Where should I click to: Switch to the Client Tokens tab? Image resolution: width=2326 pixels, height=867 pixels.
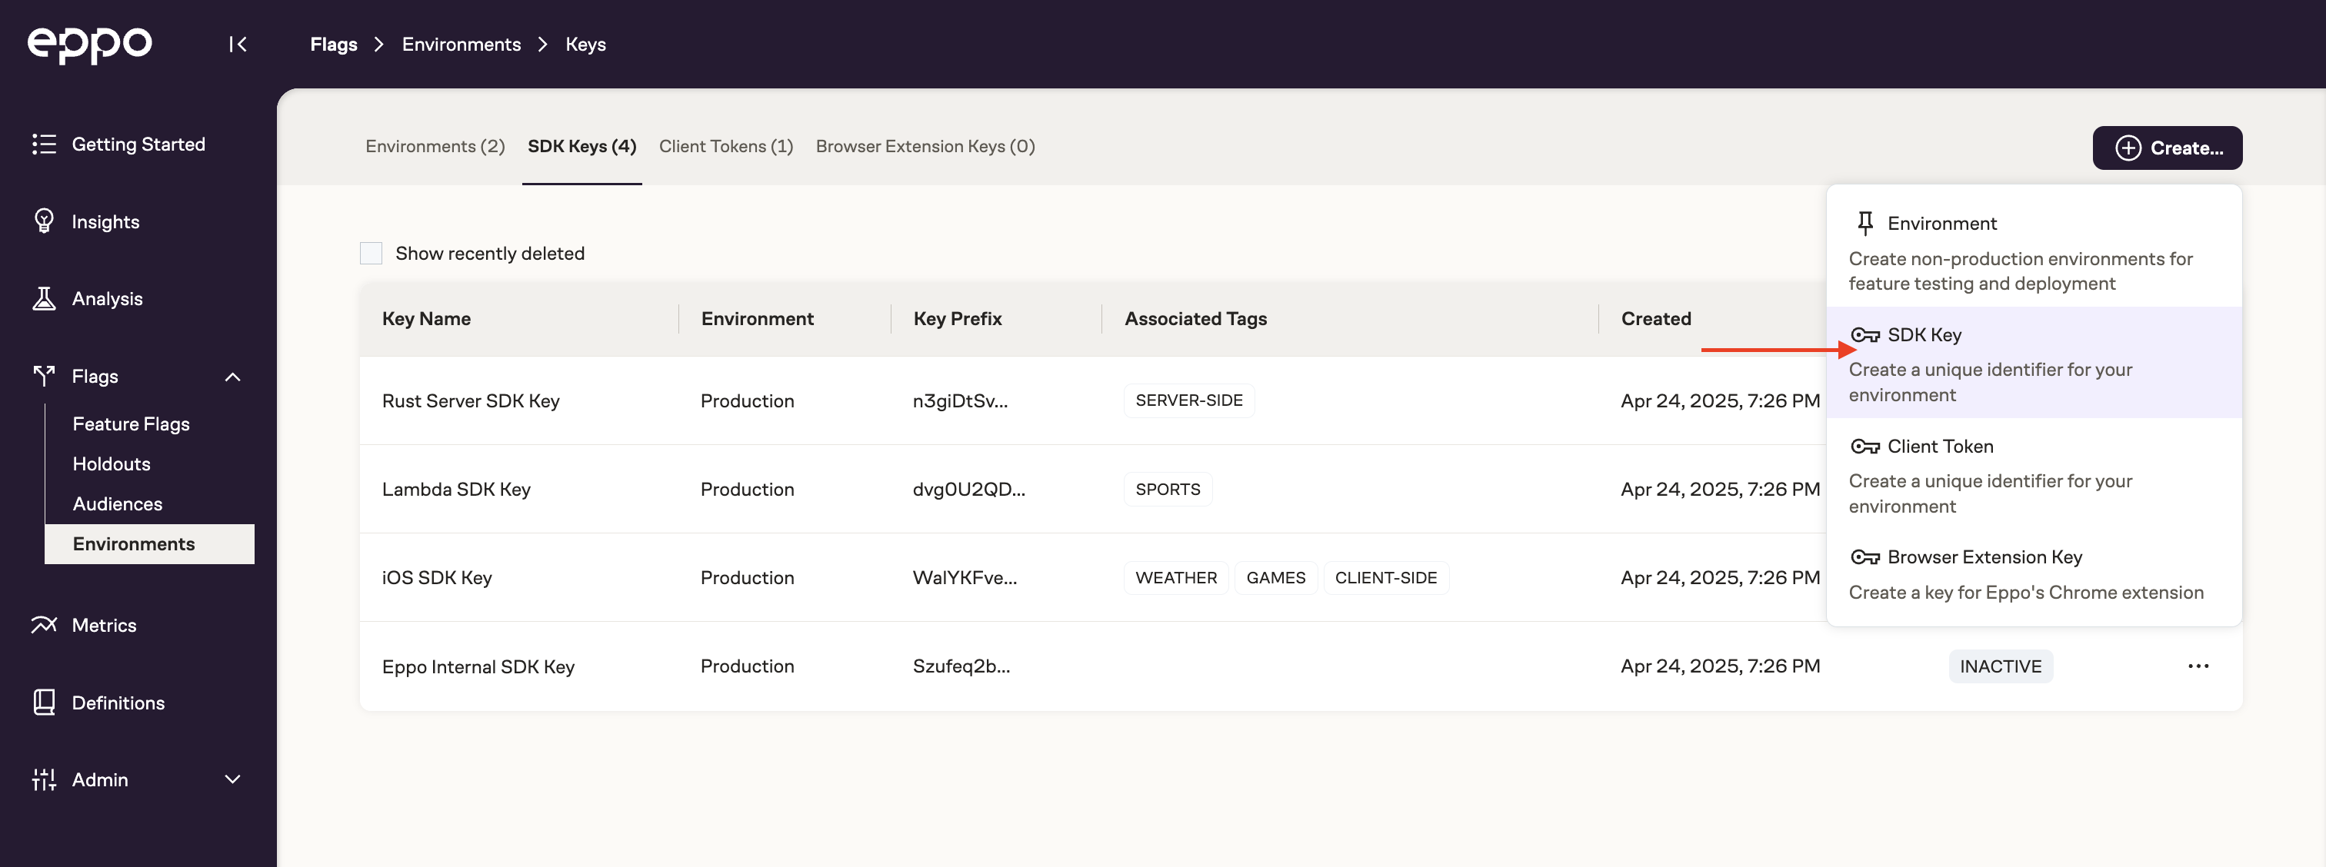pyautogui.click(x=725, y=146)
